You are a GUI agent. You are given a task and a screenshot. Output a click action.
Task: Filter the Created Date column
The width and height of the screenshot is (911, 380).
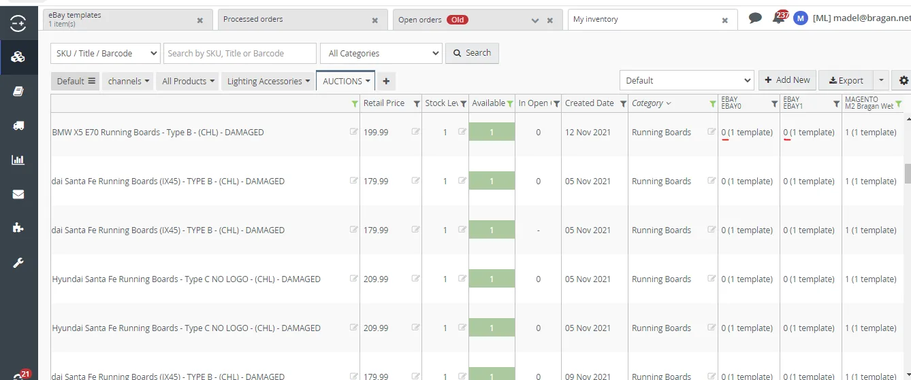click(x=623, y=103)
